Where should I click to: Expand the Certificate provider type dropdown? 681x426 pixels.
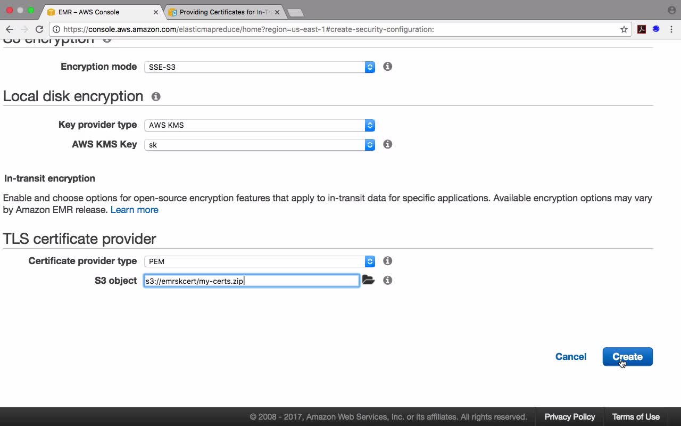[260, 261]
